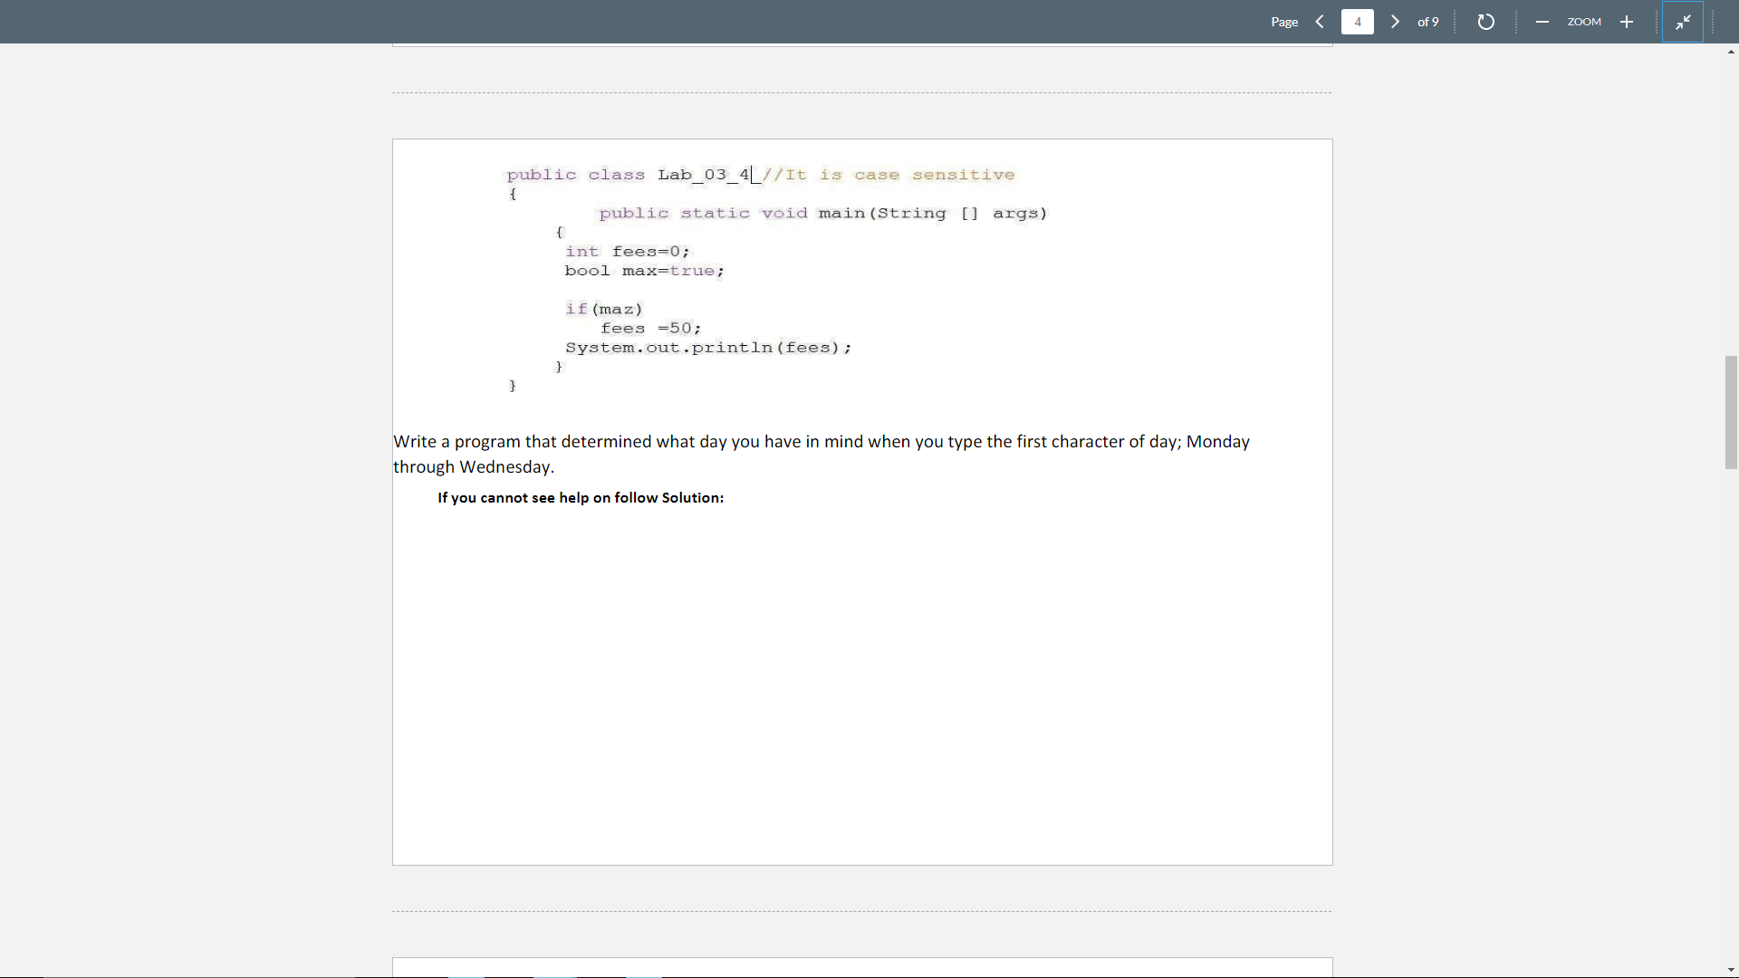The height and width of the screenshot is (978, 1739).
Task: Click 'If you cannot see help on follow Solution:'
Action: 581,498
